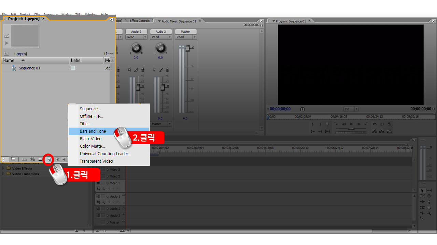Viewport: 437px width, 245px height.
Task: Toggle lock box on Video 2 track
Action: [103, 176]
